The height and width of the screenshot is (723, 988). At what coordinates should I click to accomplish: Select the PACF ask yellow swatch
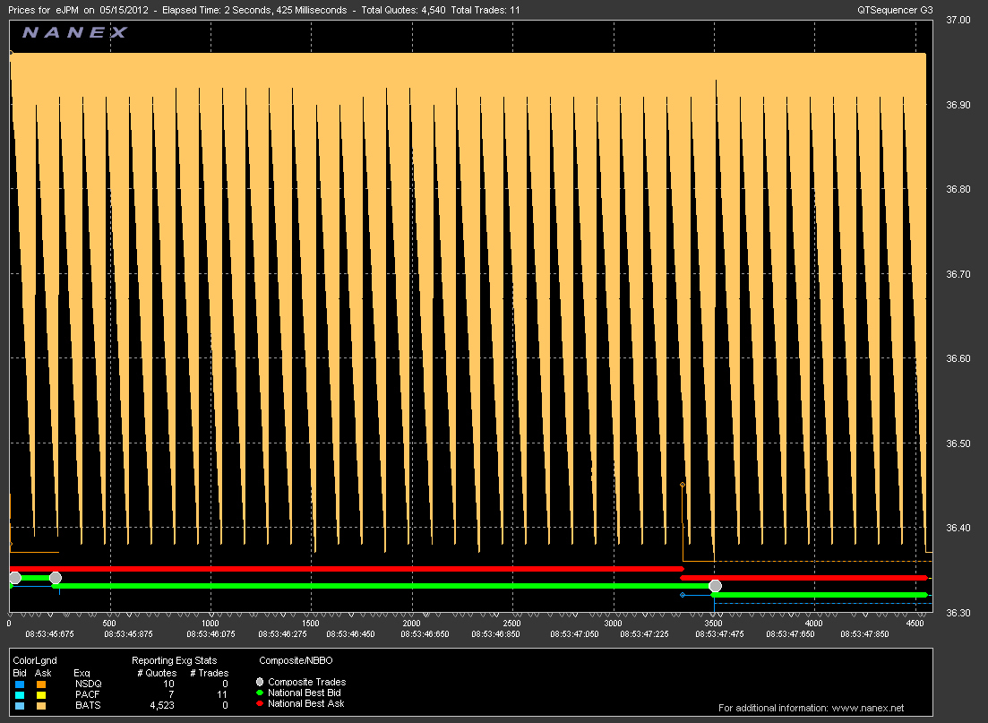coord(41,694)
